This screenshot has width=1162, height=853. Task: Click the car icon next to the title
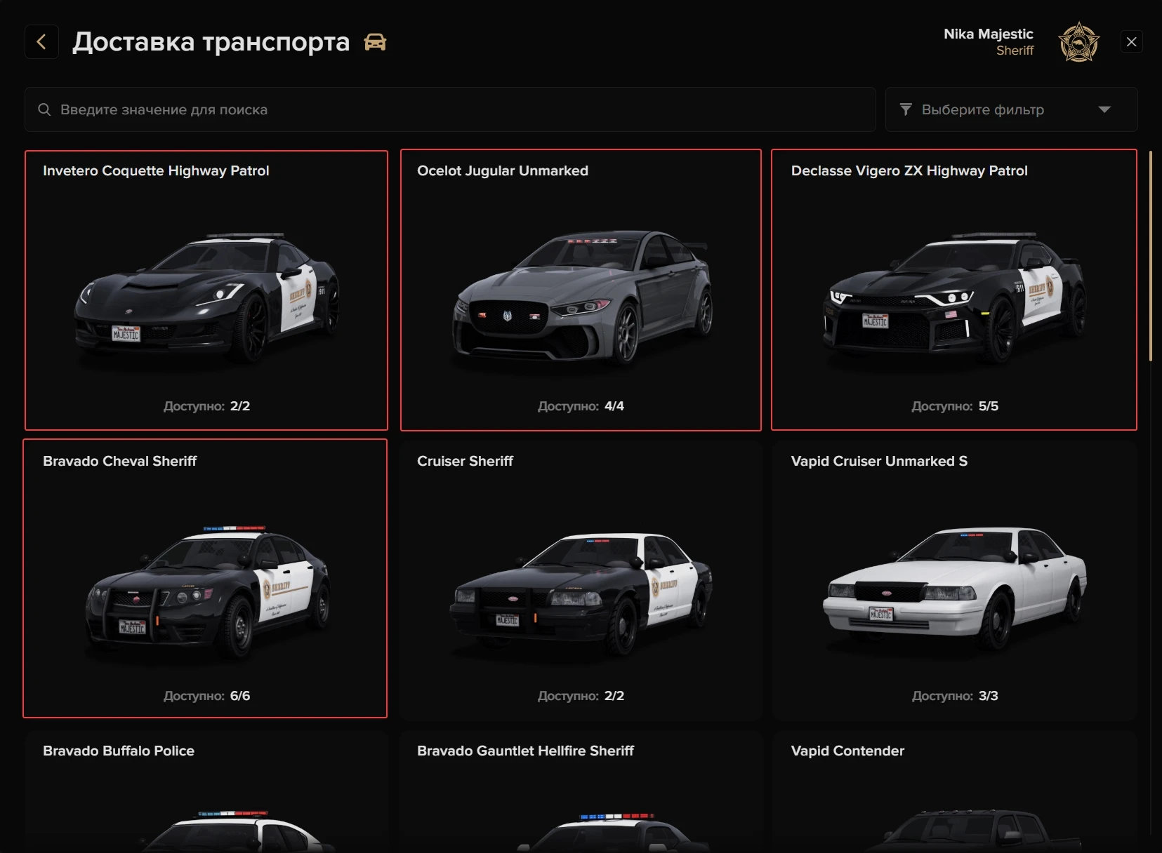(x=375, y=42)
